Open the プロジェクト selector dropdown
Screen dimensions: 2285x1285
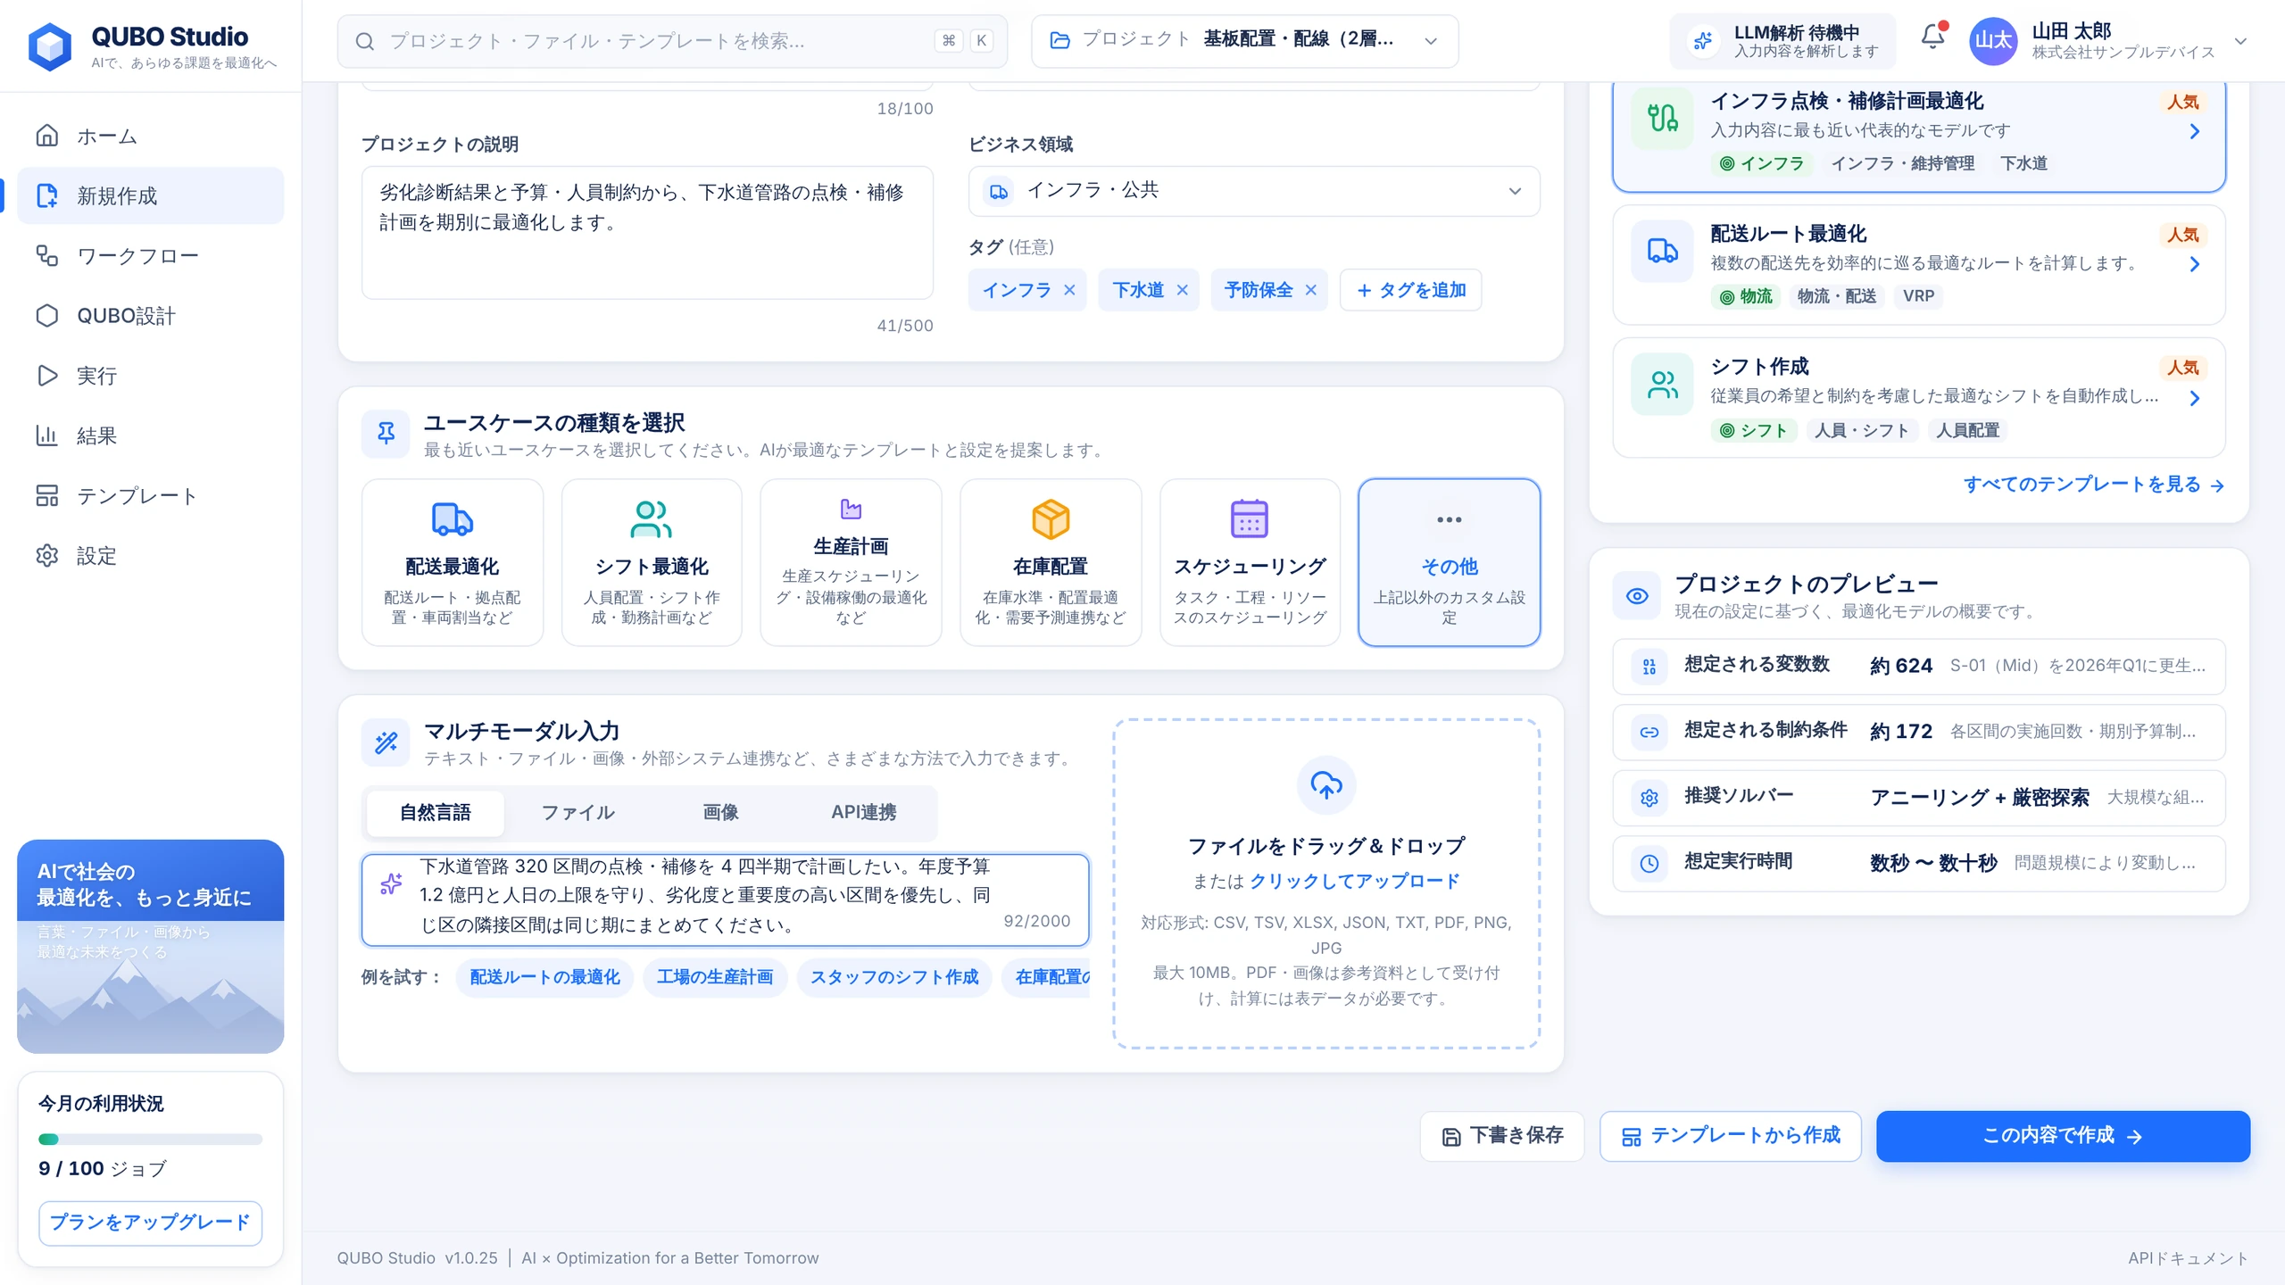coord(1245,41)
